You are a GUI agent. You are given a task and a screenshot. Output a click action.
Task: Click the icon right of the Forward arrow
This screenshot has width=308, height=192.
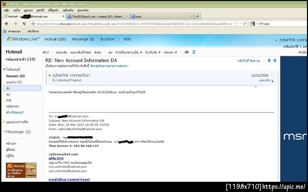pos(24,24)
